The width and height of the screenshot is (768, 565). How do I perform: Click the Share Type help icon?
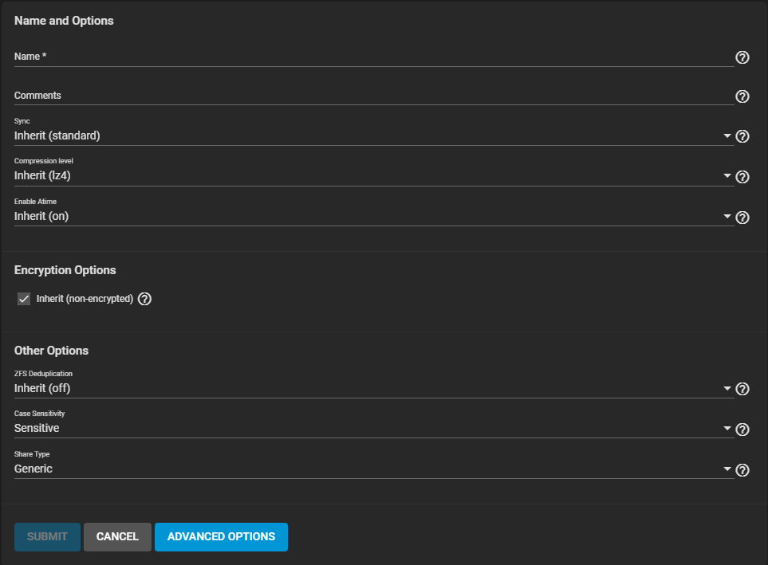[x=742, y=470]
